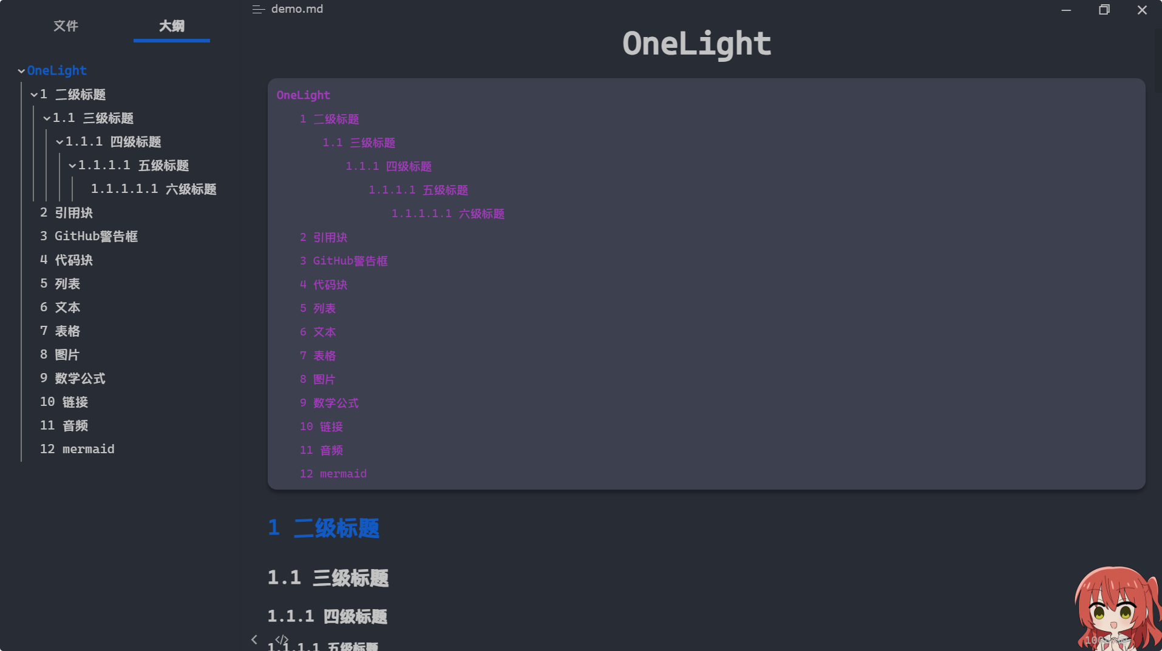
Task: Click the TOC link 7 表格
Action: (x=318, y=356)
